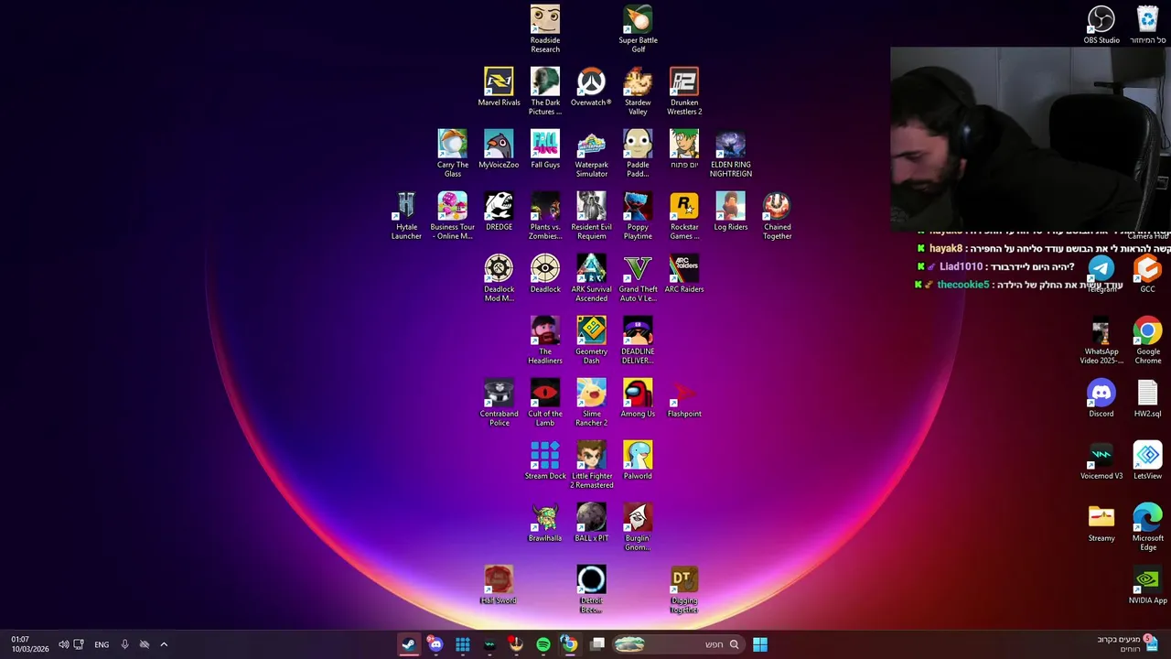Launch Palworld from the desktop

[638, 460]
